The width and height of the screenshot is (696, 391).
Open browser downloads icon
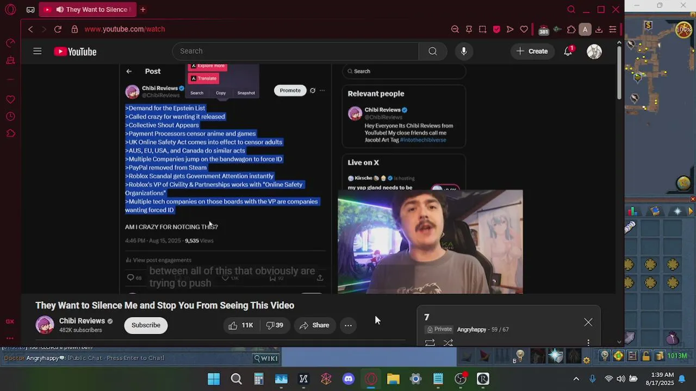pyautogui.click(x=599, y=29)
